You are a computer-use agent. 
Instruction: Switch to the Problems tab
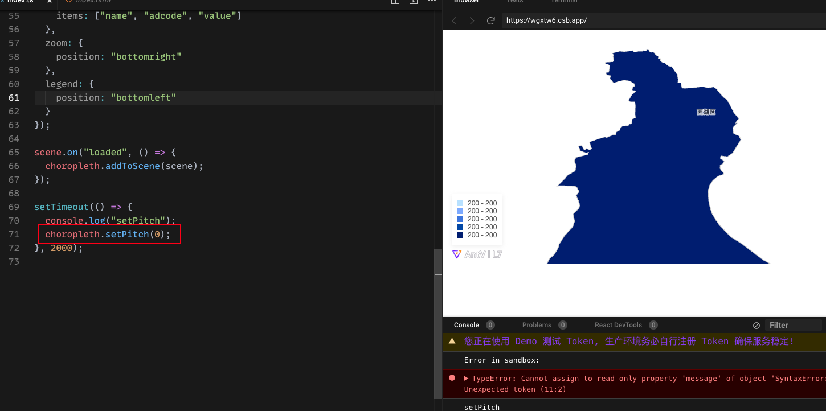point(538,325)
